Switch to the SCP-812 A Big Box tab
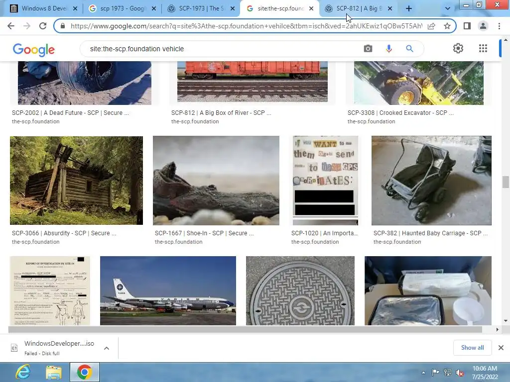 click(x=358, y=9)
